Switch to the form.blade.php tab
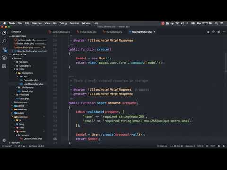Viewport: 227px width, 170px height. pos(113,32)
